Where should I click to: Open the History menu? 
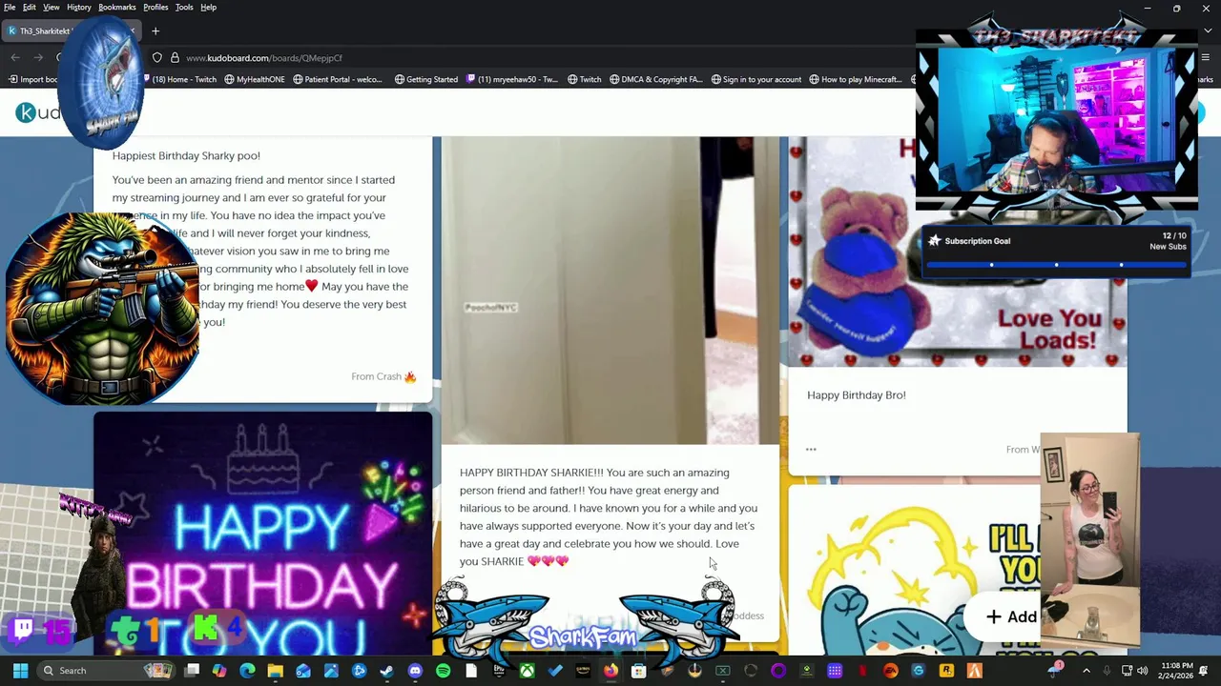point(79,7)
